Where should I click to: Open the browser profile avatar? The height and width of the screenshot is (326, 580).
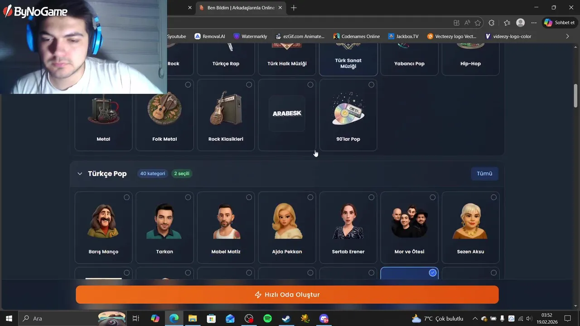[521, 23]
